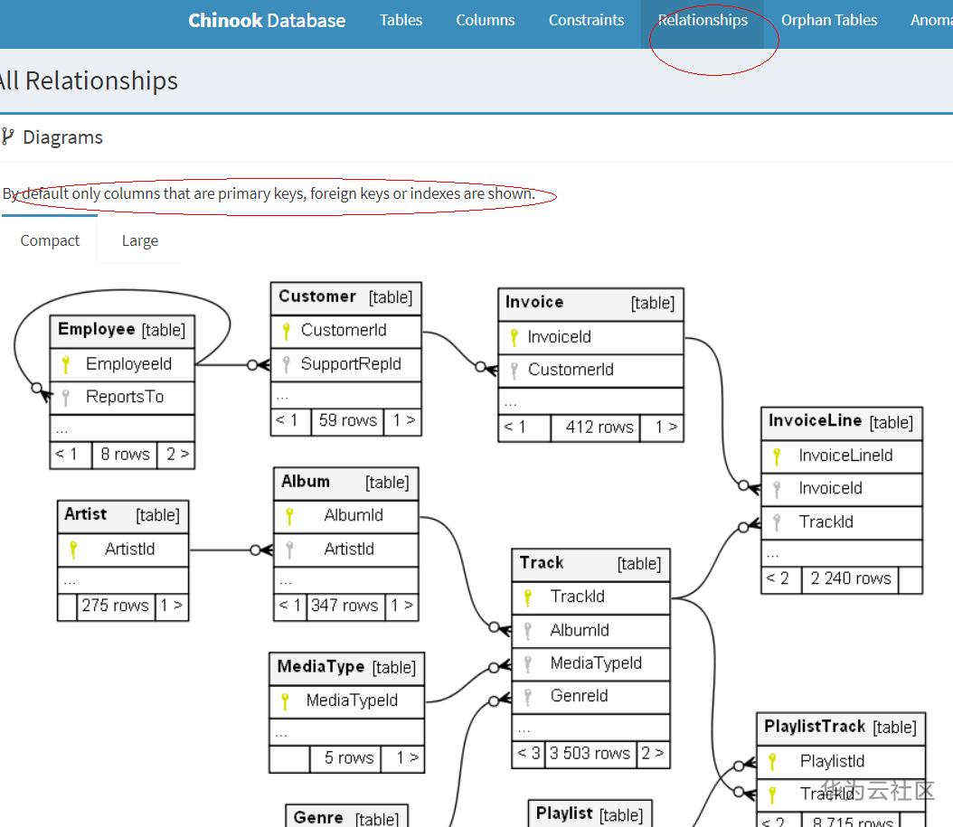Click the '275 rows' cell in Artist table
953x827 pixels.
tap(116, 606)
